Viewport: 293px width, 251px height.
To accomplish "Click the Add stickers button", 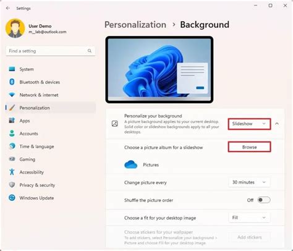I will [249, 237].
